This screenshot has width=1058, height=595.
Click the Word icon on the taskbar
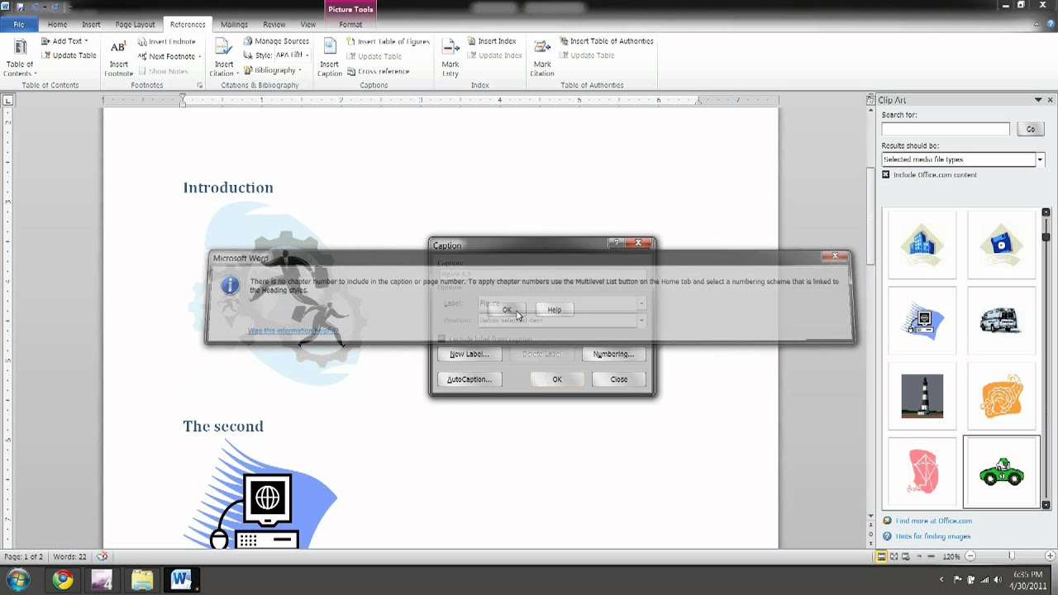pos(182,580)
